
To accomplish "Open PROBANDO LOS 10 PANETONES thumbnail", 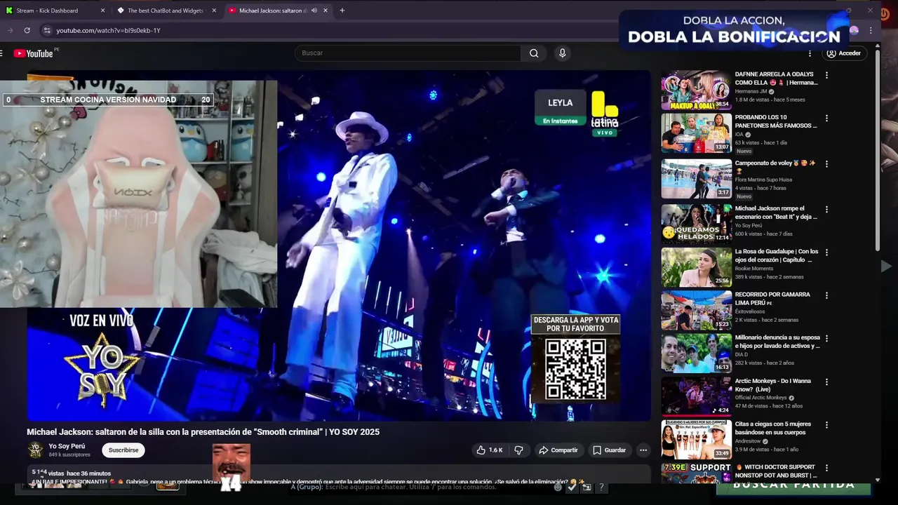I will (697, 133).
